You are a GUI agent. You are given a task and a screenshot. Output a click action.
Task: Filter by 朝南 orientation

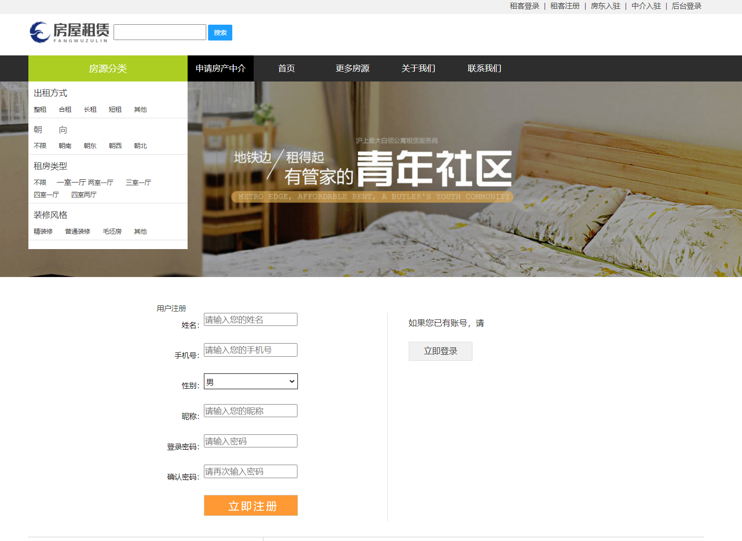65,146
